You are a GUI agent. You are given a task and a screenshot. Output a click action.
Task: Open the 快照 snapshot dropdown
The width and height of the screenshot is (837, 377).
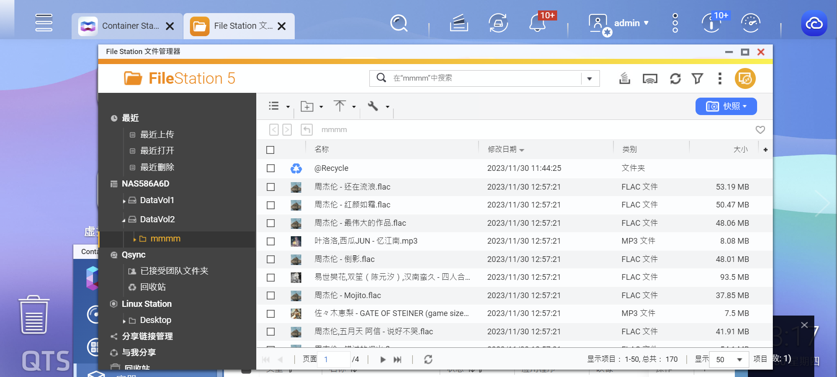point(726,106)
